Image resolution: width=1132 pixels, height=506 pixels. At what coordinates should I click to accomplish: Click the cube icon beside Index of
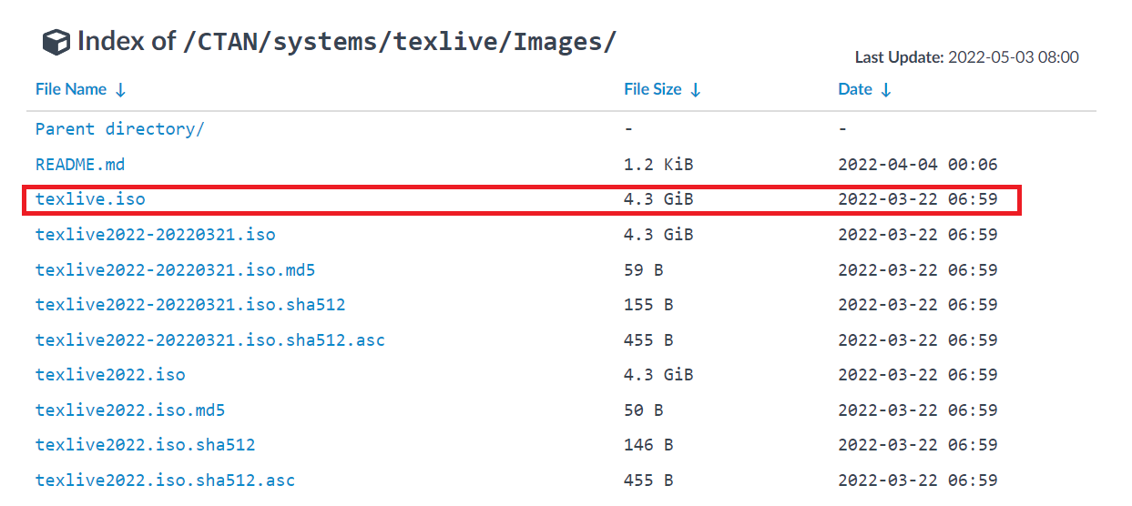click(x=56, y=42)
